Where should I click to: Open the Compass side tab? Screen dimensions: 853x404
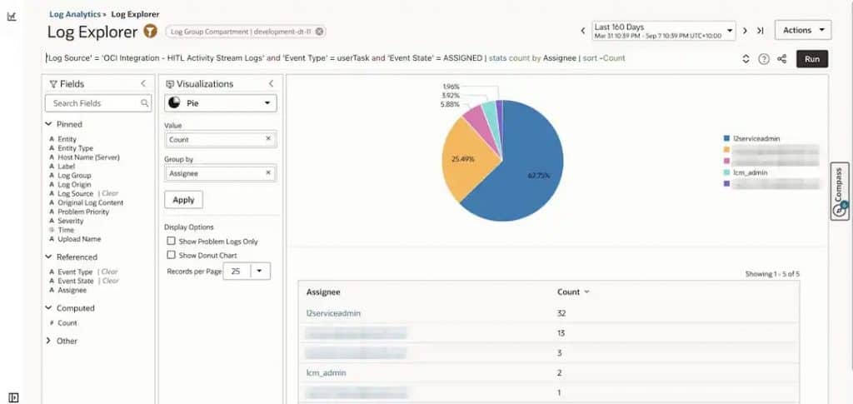click(x=840, y=191)
